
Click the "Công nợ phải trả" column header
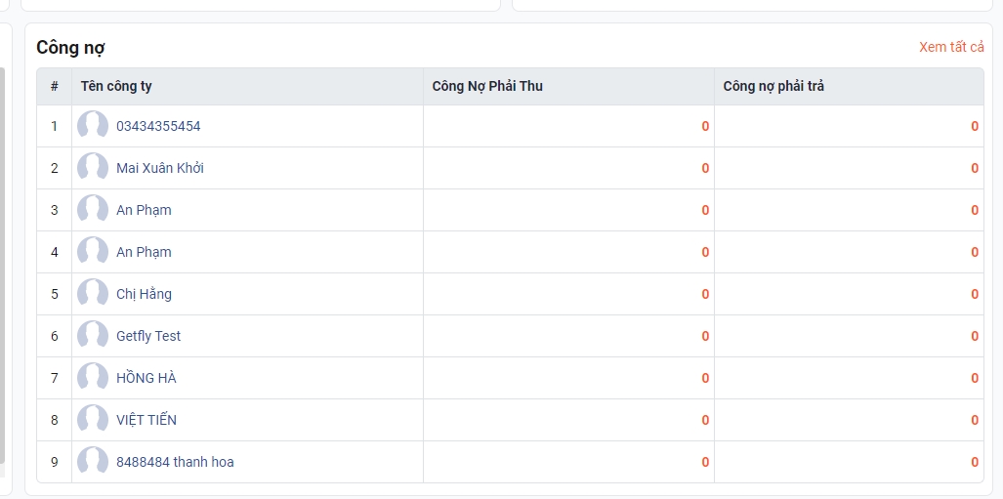click(773, 86)
